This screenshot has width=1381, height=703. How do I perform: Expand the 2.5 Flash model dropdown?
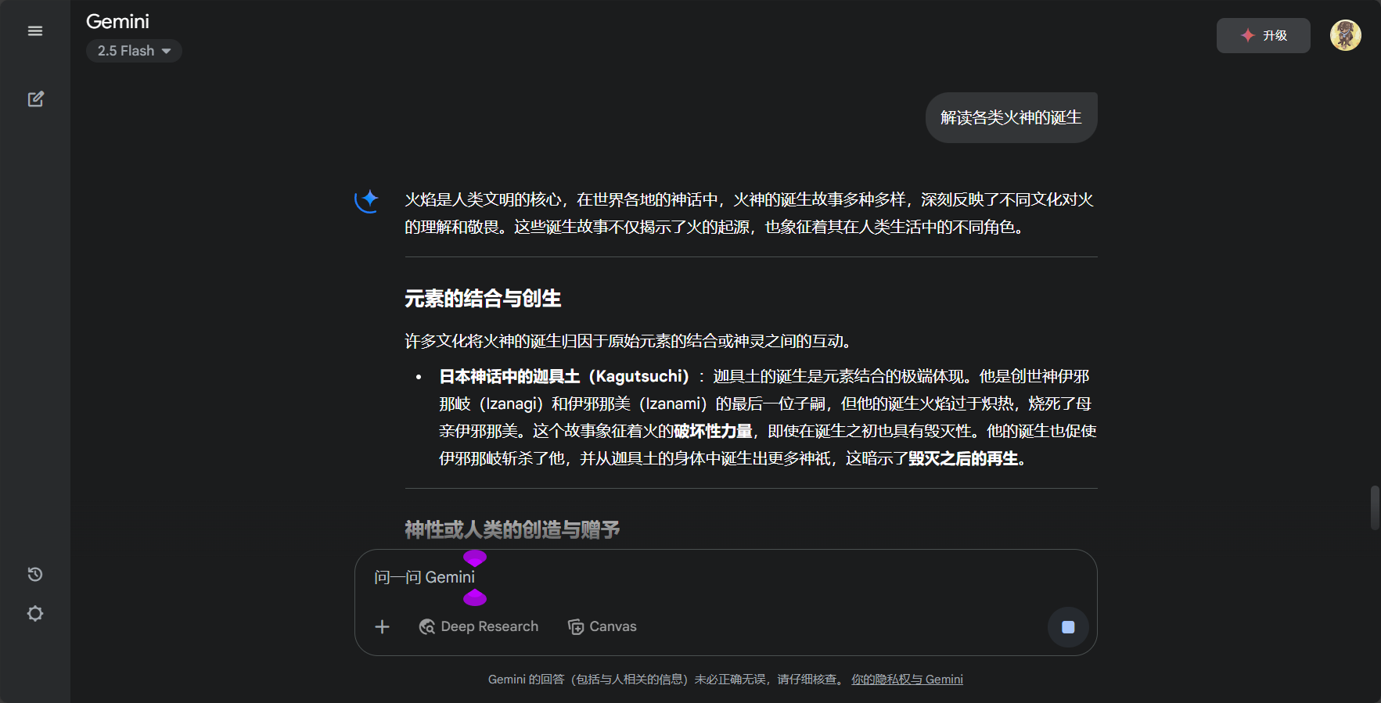(134, 51)
